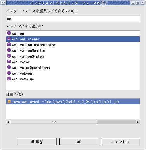The width and height of the screenshot is (146, 150).
Task: Click the interface icon beside ActivatorOperations
Action: click(9, 67)
